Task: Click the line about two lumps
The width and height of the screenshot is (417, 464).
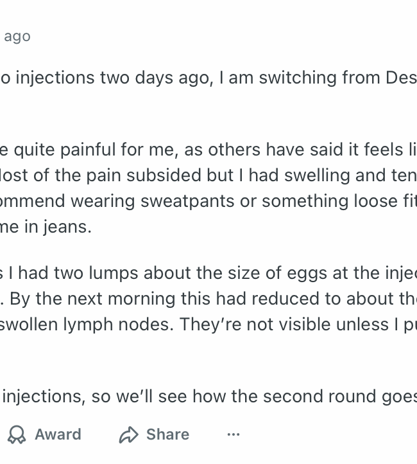Action: tap(128, 272)
